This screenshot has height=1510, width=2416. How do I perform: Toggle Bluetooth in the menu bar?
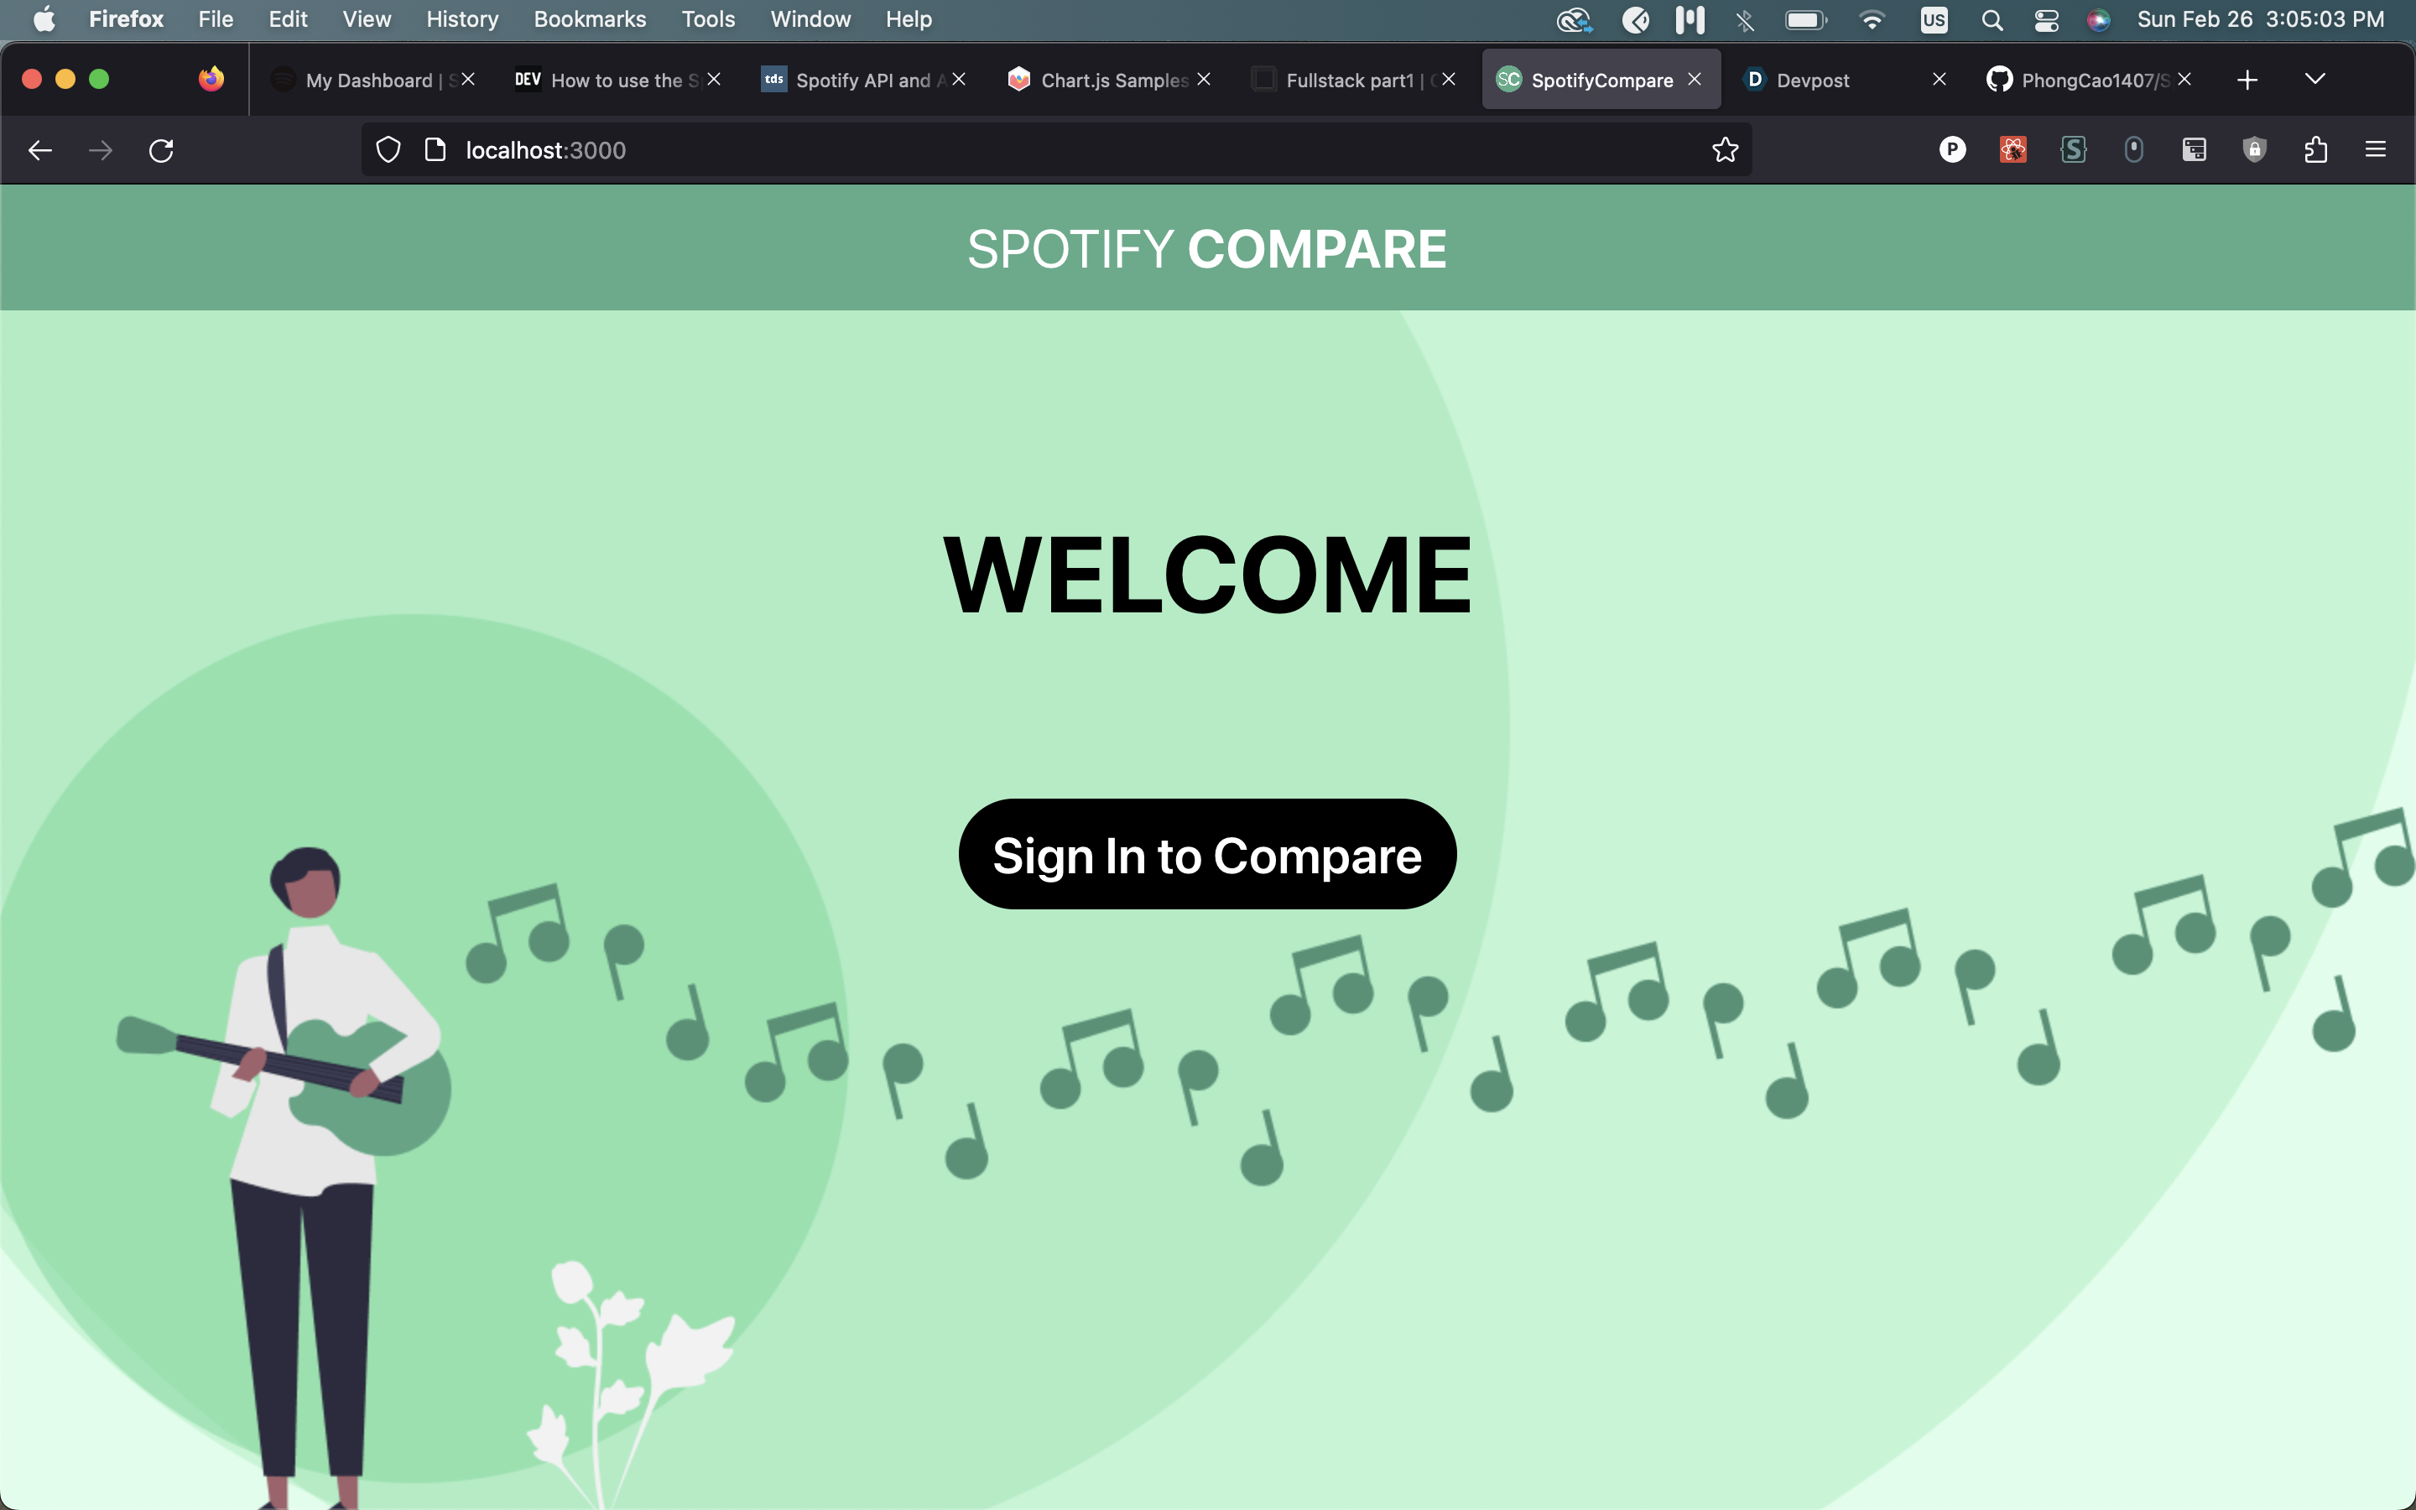coord(1745,20)
